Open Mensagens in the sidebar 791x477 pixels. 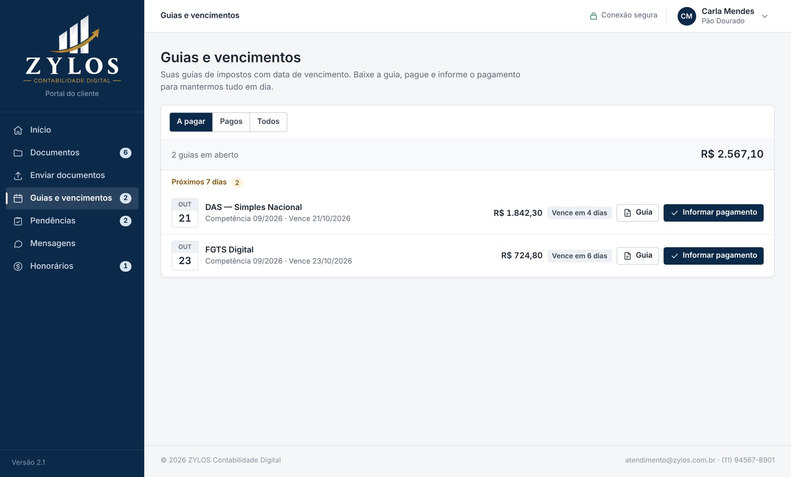point(72,244)
